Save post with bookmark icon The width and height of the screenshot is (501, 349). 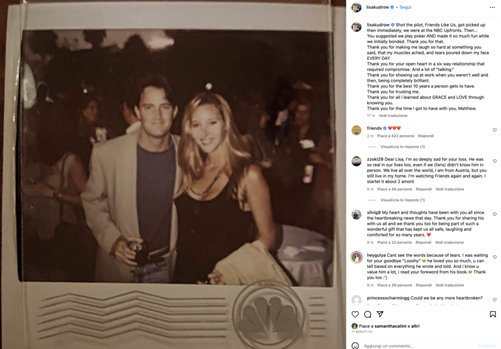tap(493, 314)
